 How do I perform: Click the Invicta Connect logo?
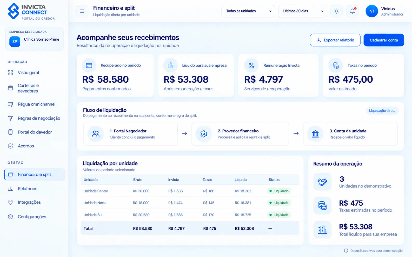click(x=31, y=12)
